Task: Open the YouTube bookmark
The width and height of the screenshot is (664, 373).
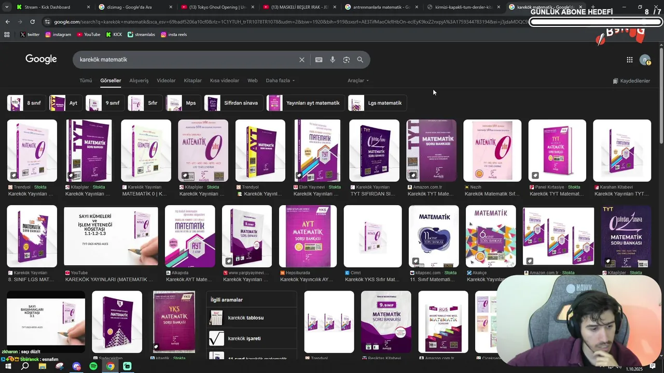Action: coord(89,34)
